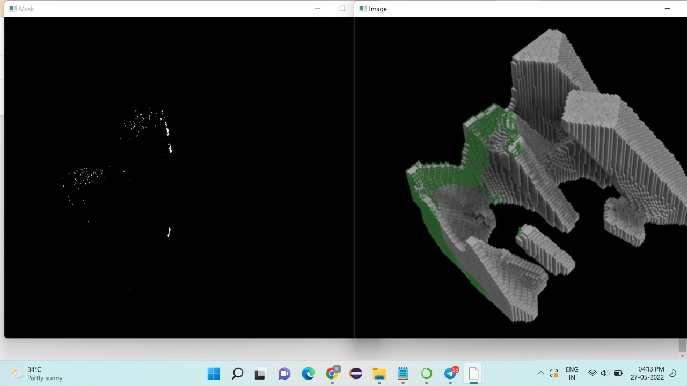687x386 pixels.
Task: Switch to Eclipse IDE on the taskbar
Action: point(355,374)
